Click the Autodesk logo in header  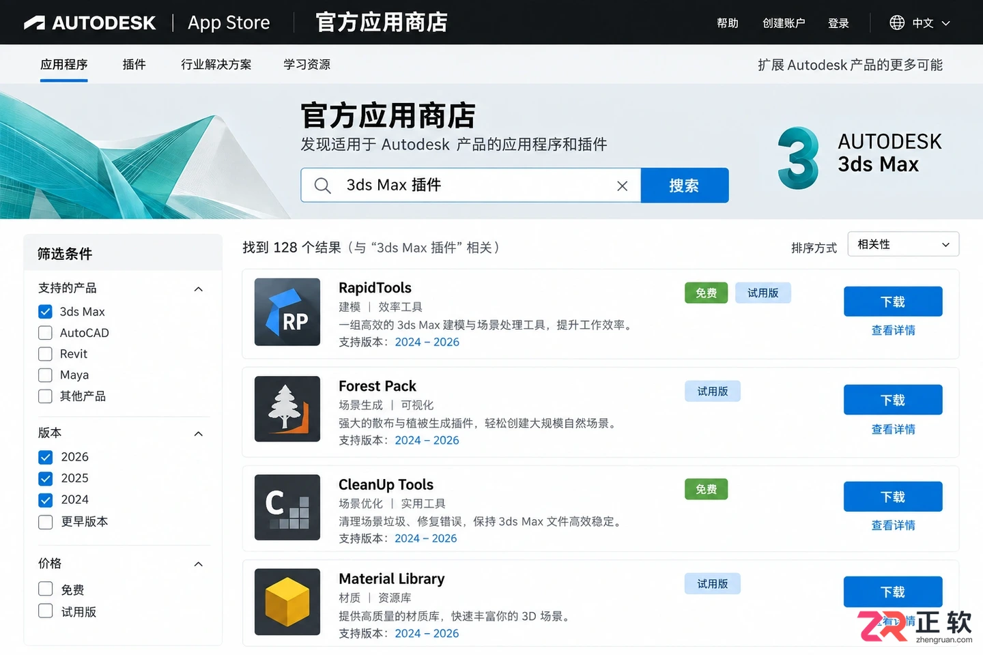[x=89, y=23]
